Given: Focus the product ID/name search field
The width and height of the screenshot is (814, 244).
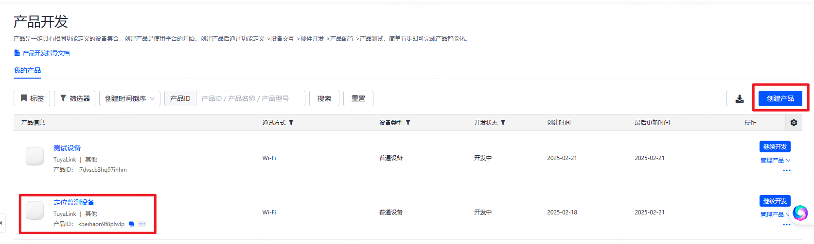Looking at the screenshot, I should pyautogui.click(x=250, y=98).
